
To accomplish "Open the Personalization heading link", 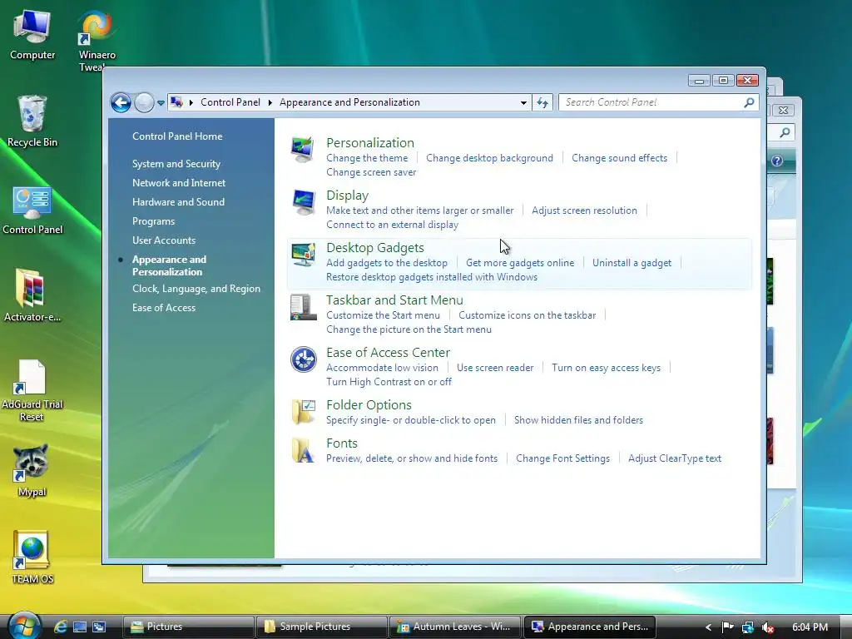I will click(x=370, y=143).
